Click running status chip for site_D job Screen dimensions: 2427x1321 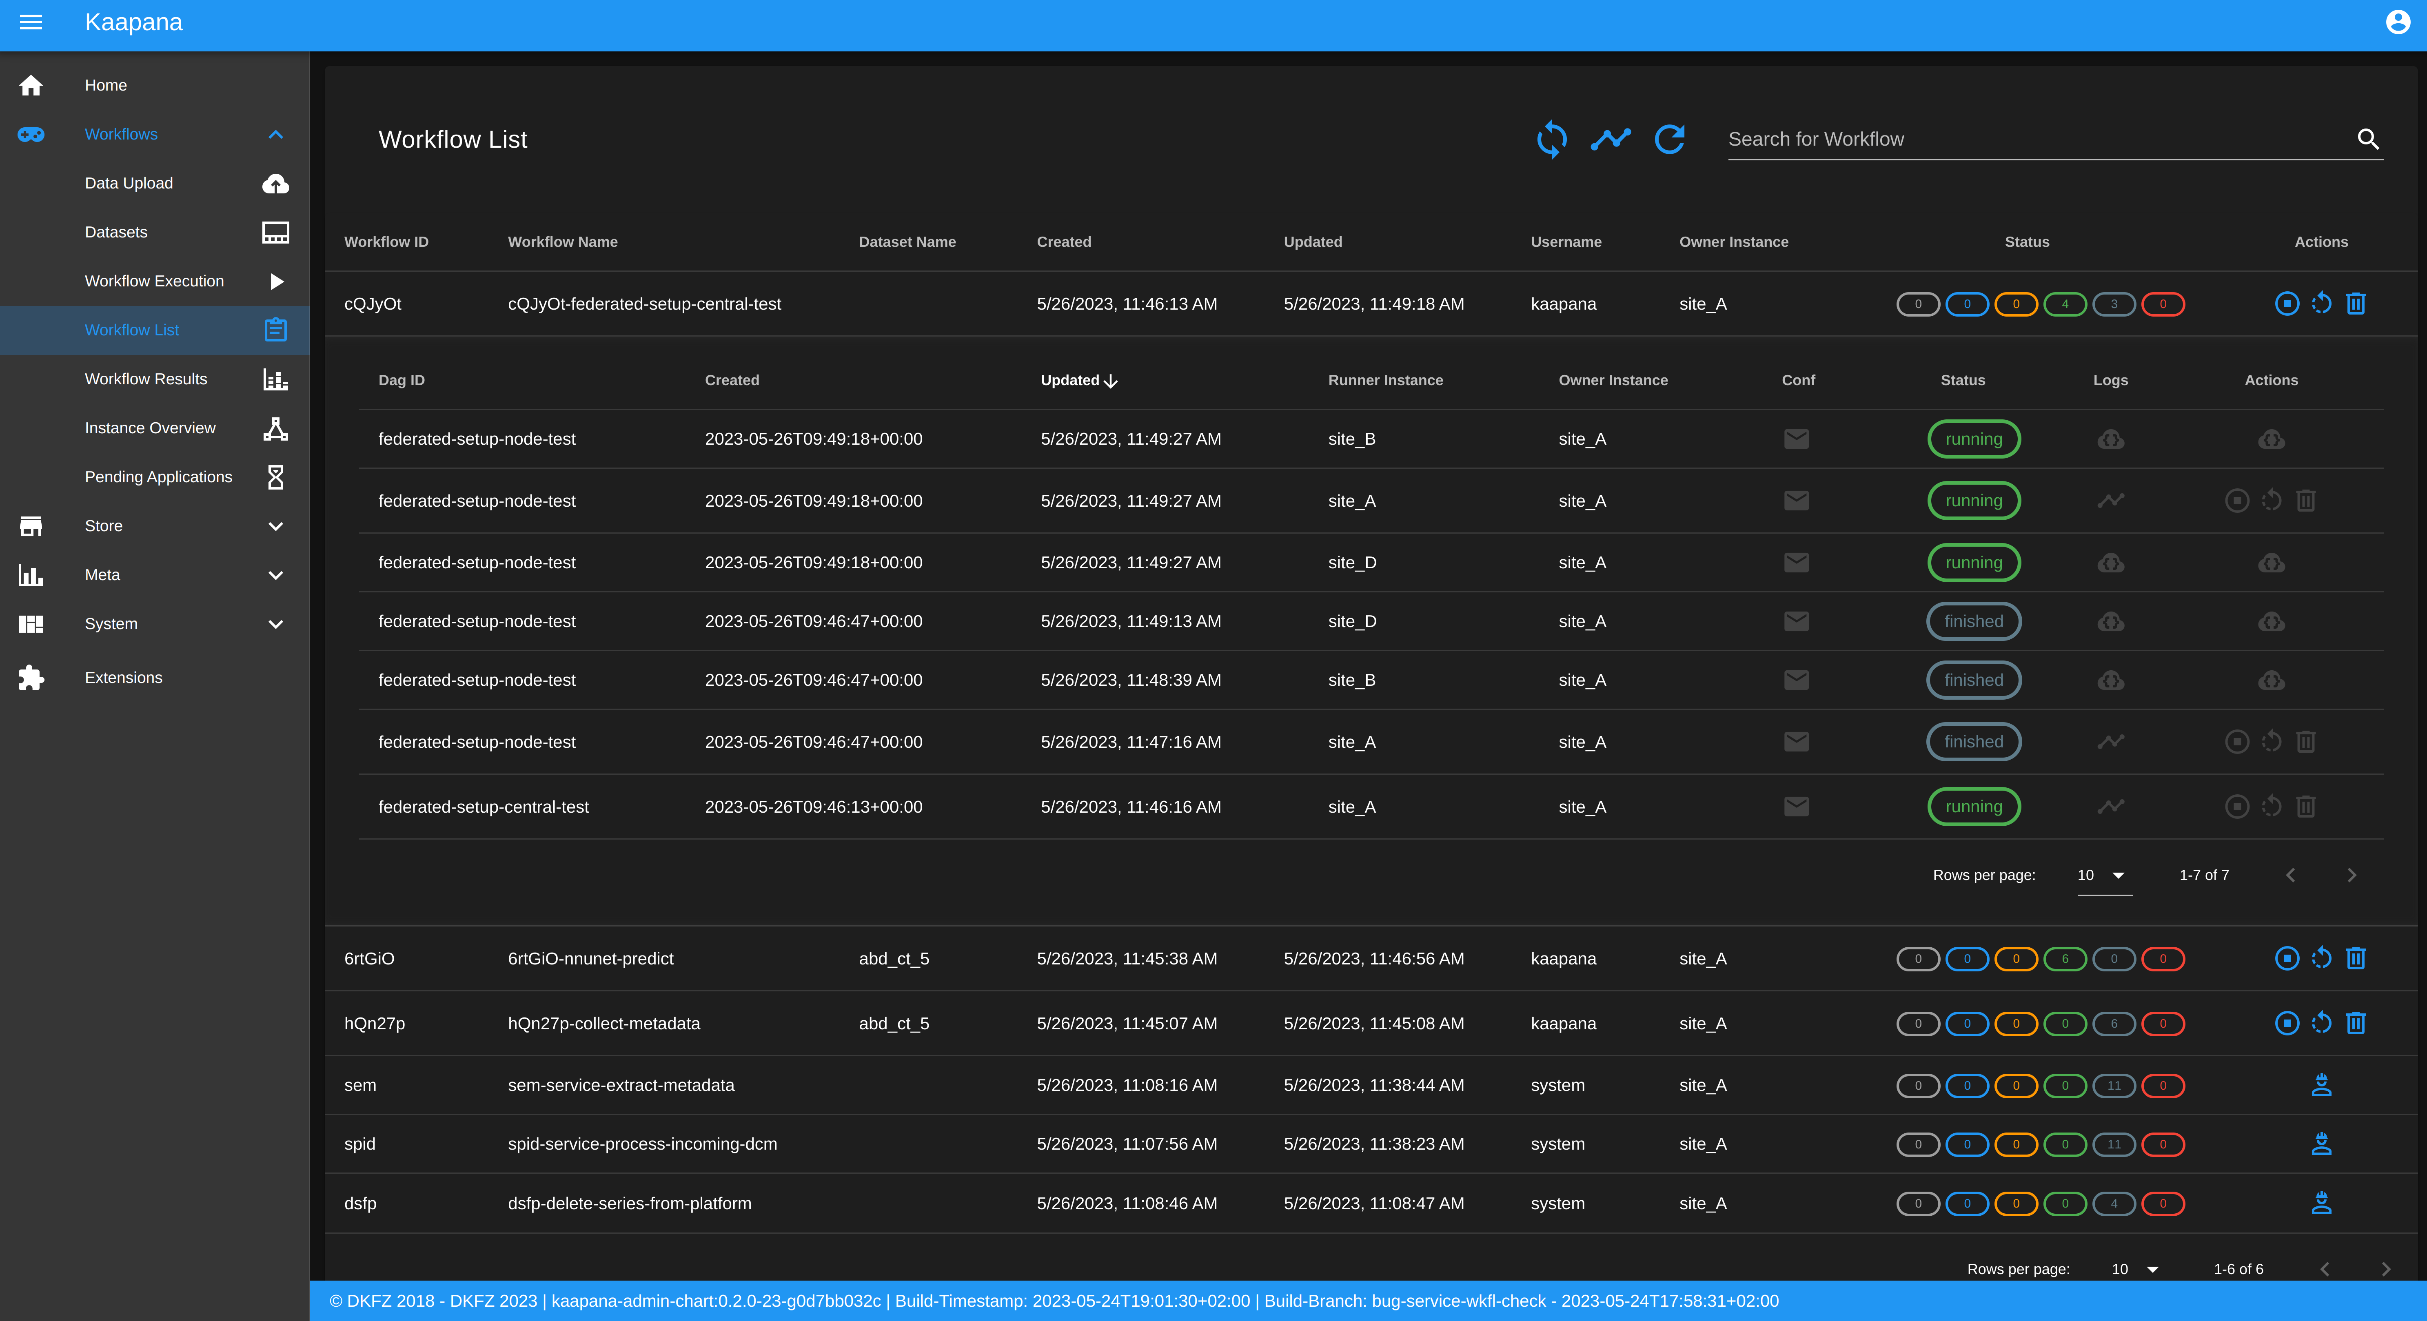1974,563
